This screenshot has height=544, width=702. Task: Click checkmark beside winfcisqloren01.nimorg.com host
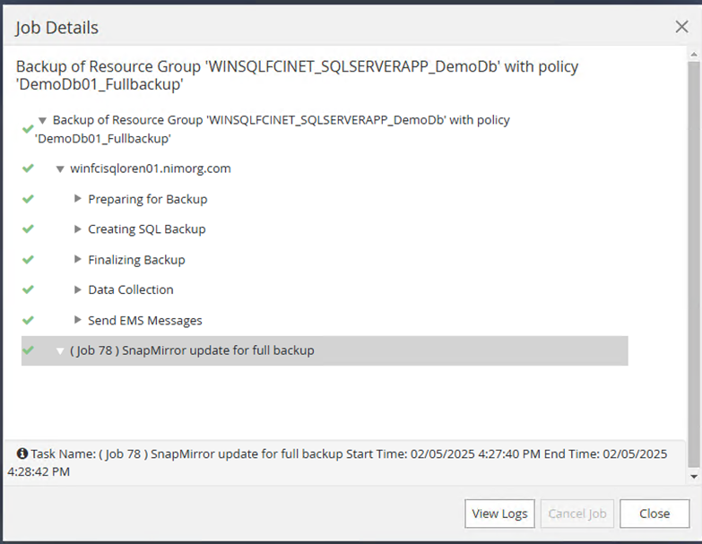coord(28,168)
